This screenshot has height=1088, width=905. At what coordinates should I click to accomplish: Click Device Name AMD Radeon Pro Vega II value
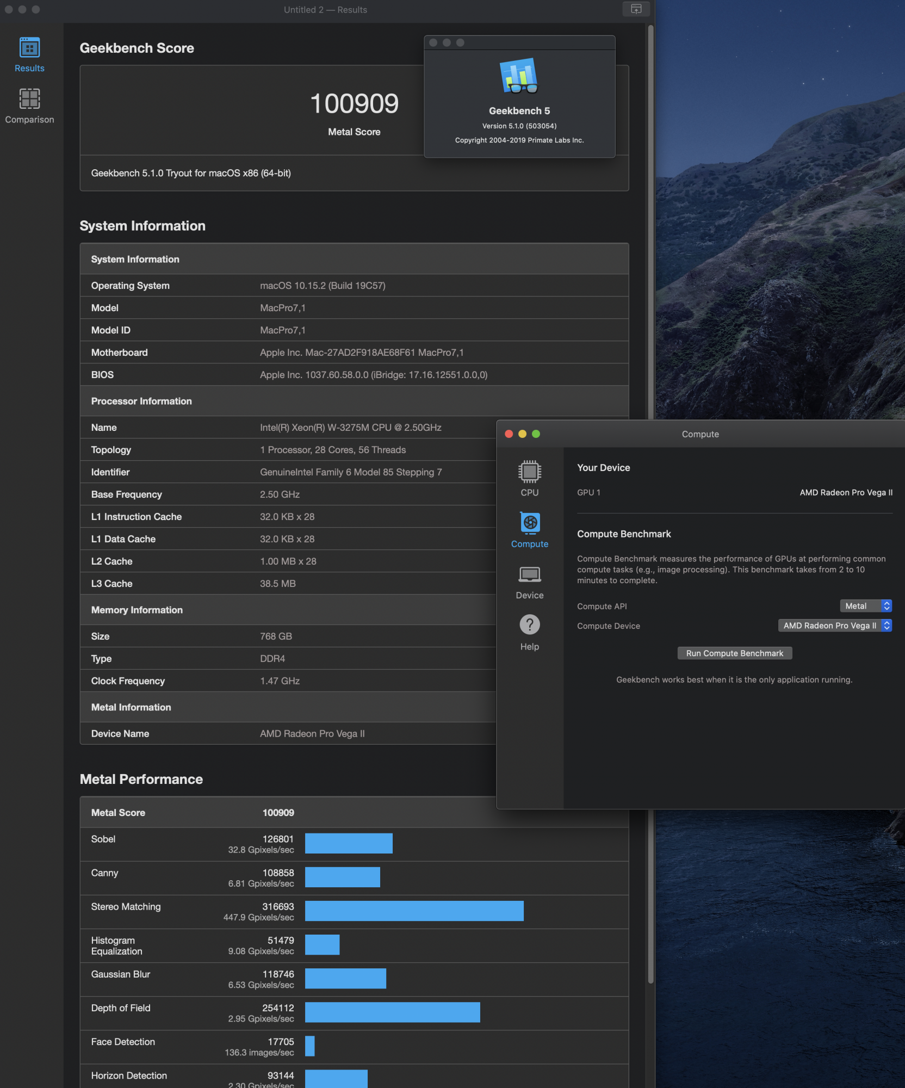[312, 734]
